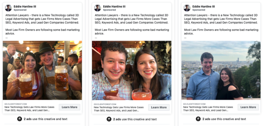
Task: Open the beer festival photo in the first ad
Action: (x=42, y=71)
